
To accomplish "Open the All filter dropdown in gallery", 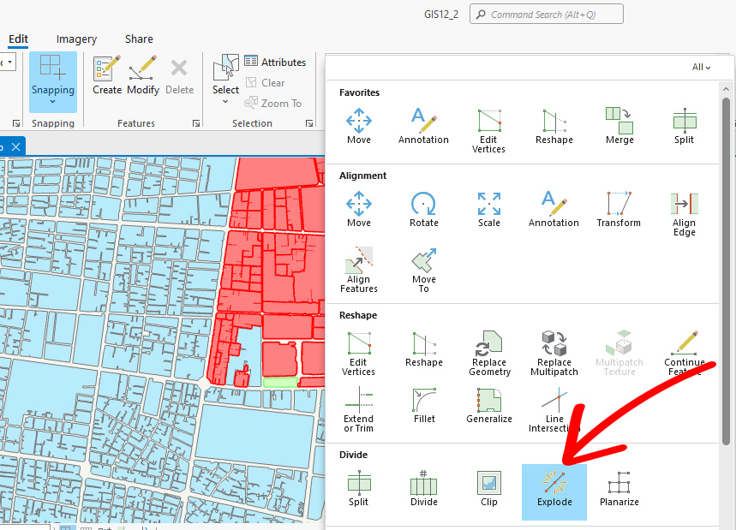I will (700, 67).
